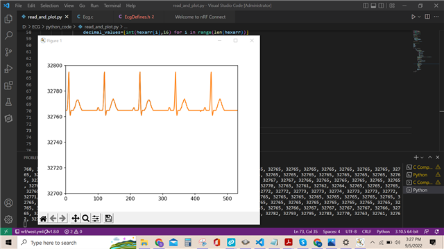
Task: Open the View menu
Action: pyautogui.click(x=69, y=6)
